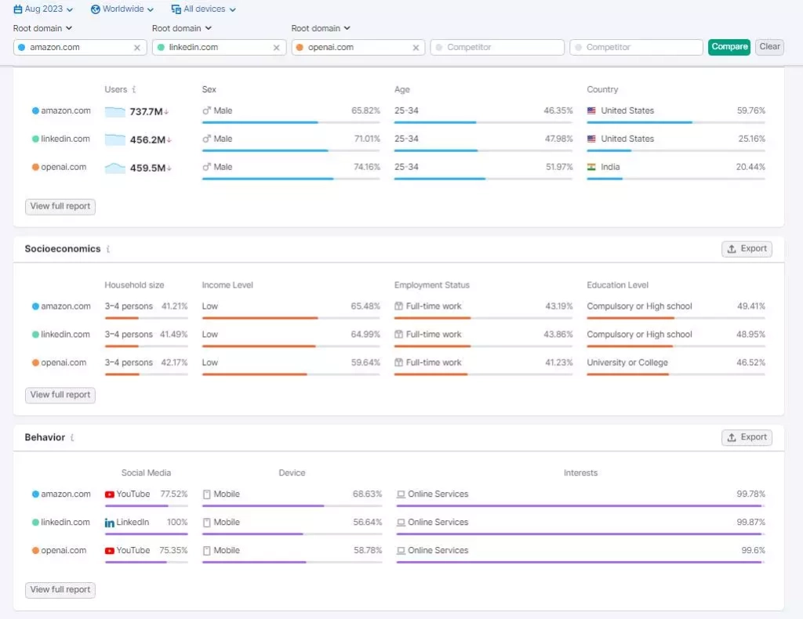Open the All devices dropdown

(x=203, y=9)
